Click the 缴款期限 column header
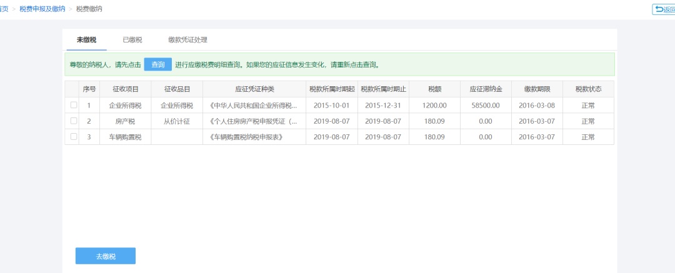The image size is (675, 273). pos(537,89)
